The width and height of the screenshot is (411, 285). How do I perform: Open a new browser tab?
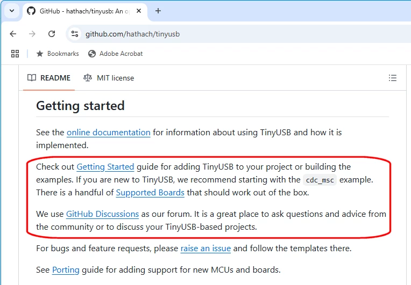click(158, 11)
